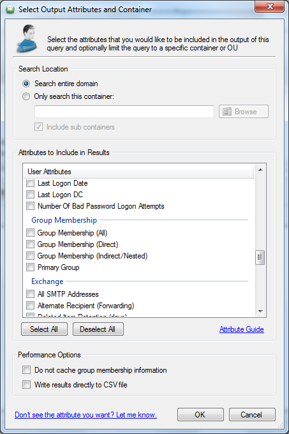The image size is (289, 434).
Task: Tick Number Of Bad Password Logon Attempts
Action: [x=31, y=206]
